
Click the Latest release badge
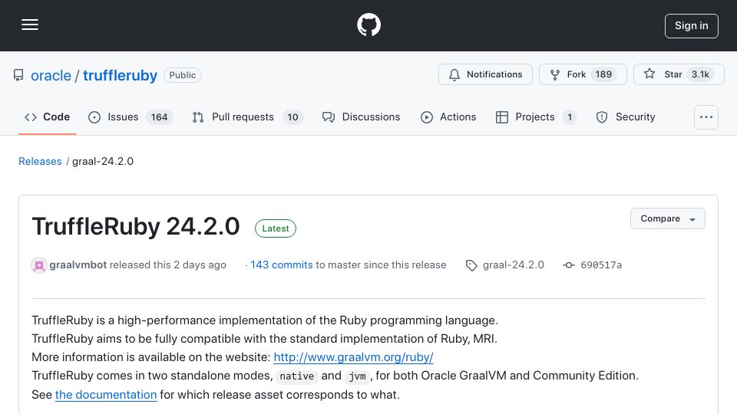pos(276,228)
